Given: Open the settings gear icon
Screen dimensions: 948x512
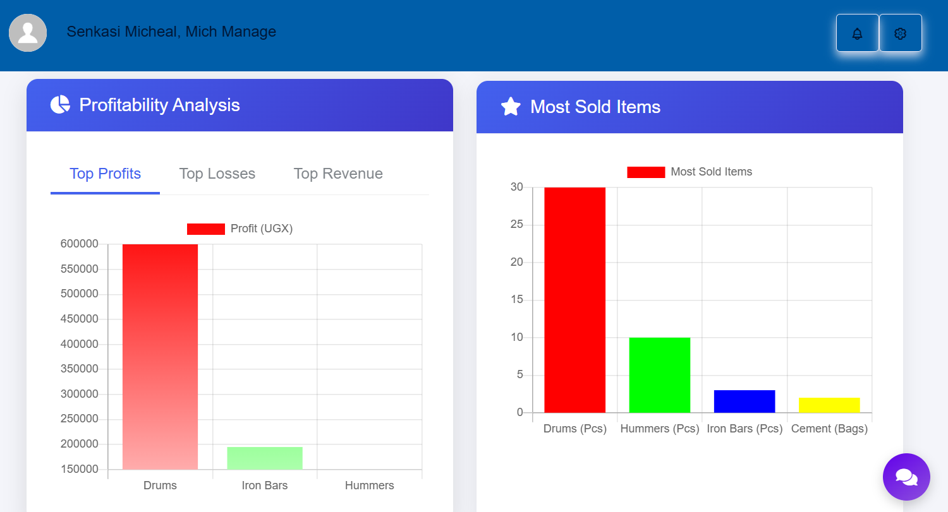Looking at the screenshot, I should [900, 33].
